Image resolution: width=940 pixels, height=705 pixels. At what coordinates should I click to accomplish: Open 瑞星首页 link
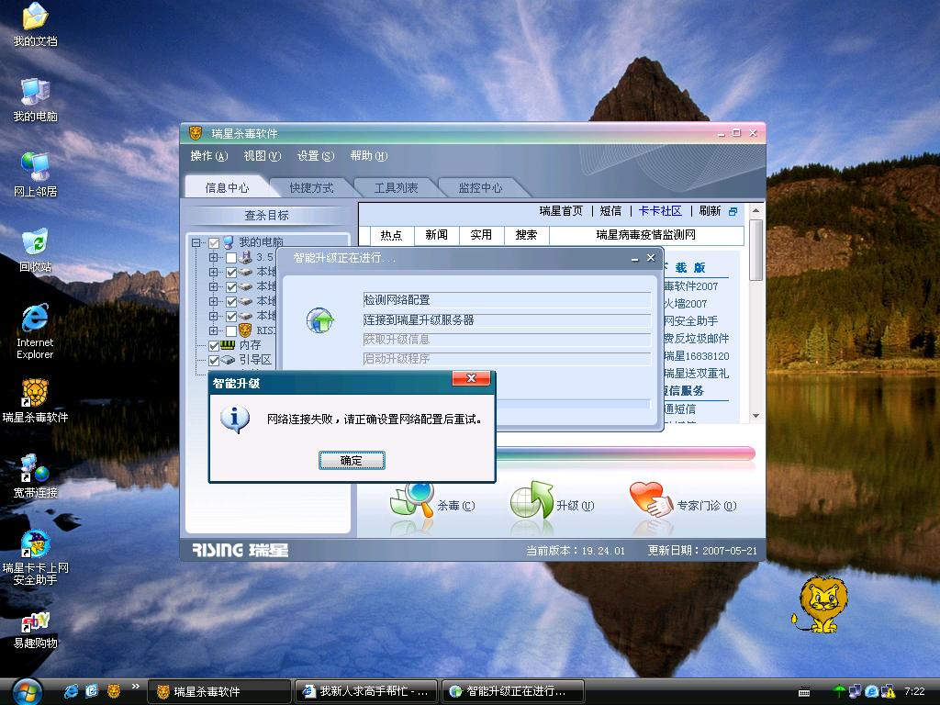click(x=561, y=211)
